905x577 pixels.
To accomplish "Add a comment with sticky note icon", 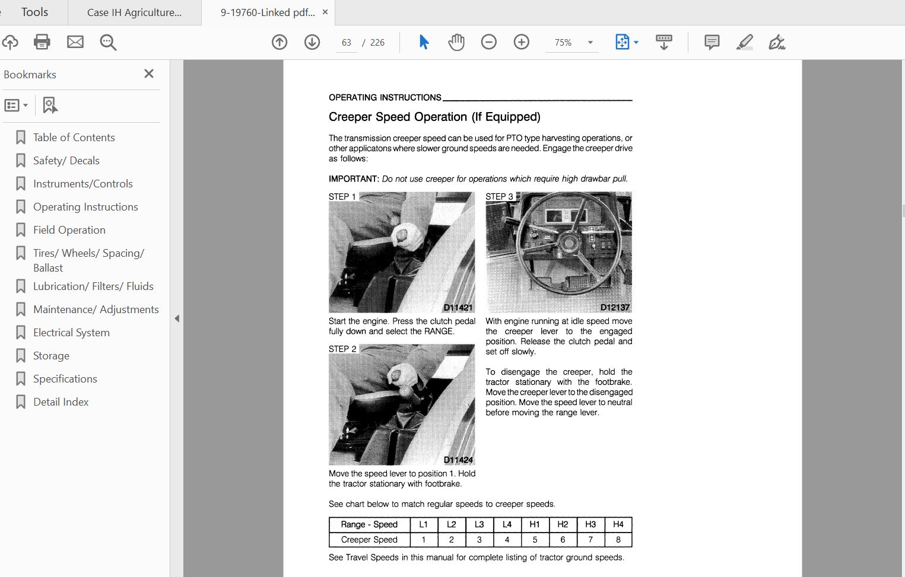I will tap(712, 42).
